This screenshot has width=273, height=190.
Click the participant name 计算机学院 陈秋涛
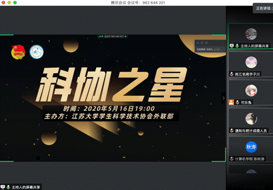250,159
